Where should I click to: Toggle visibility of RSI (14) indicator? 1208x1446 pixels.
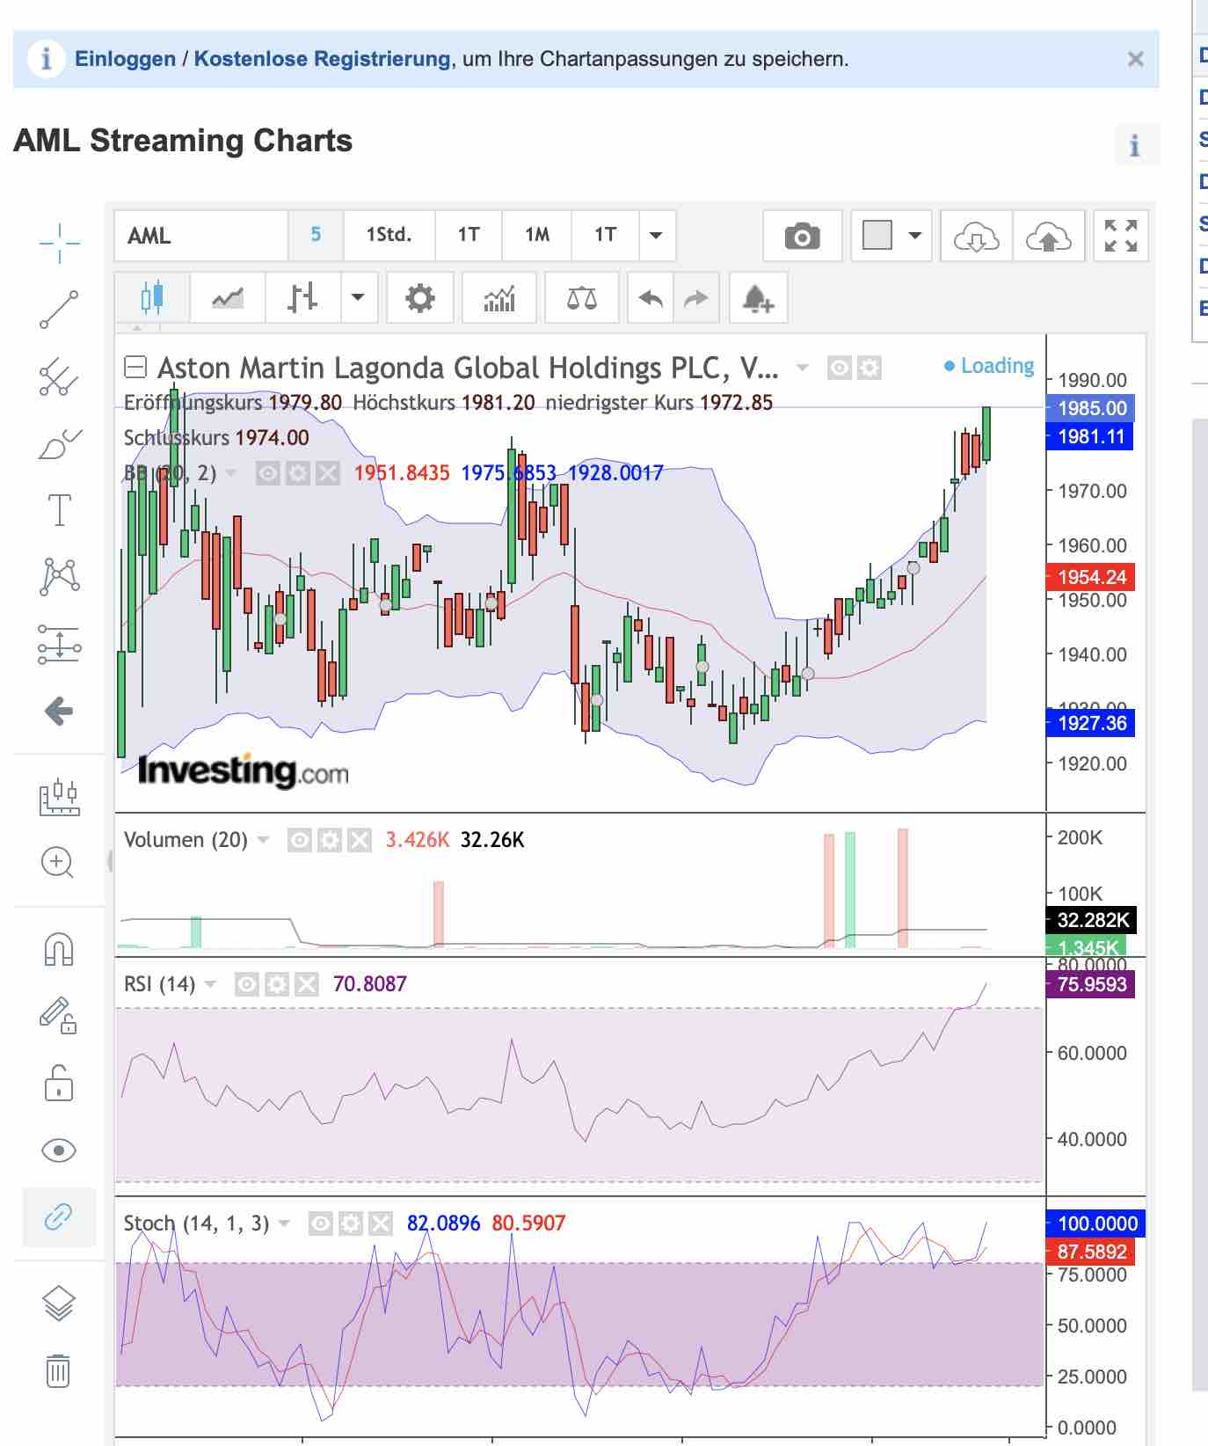(247, 984)
